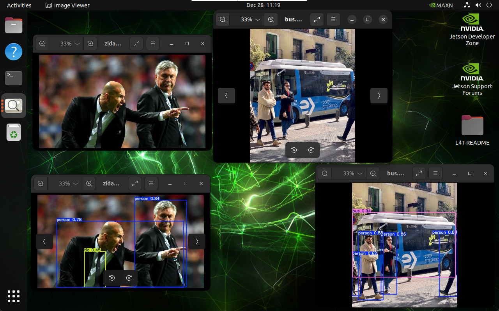Open the Activities overview

(19, 5)
